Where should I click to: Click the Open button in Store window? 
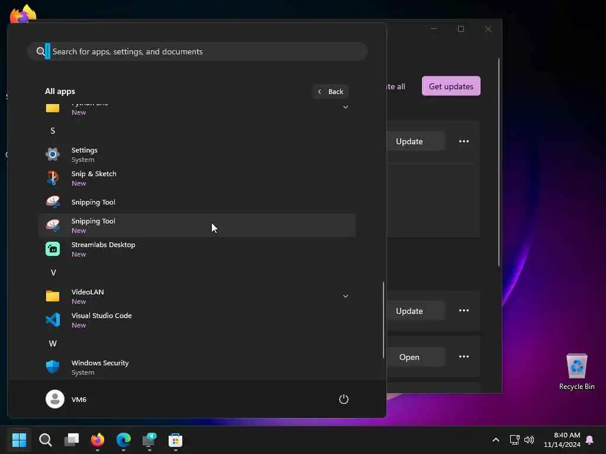(x=415, y=357)
